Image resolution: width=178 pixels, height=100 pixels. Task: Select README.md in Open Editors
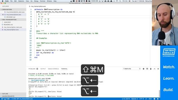(11, 17)
